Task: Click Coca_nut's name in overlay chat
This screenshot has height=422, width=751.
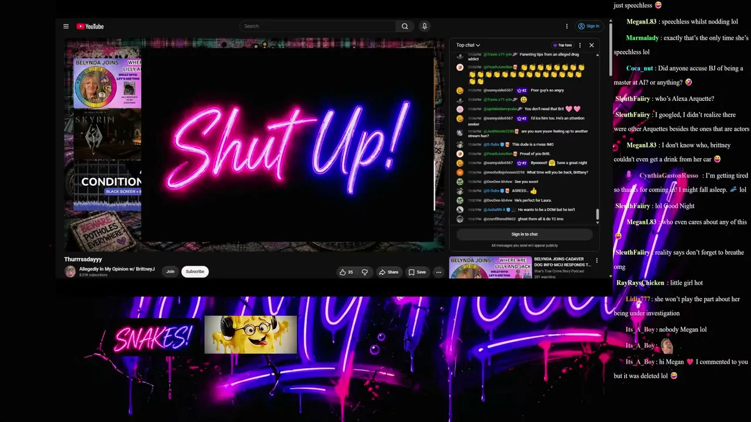Action: pos(640,69)
